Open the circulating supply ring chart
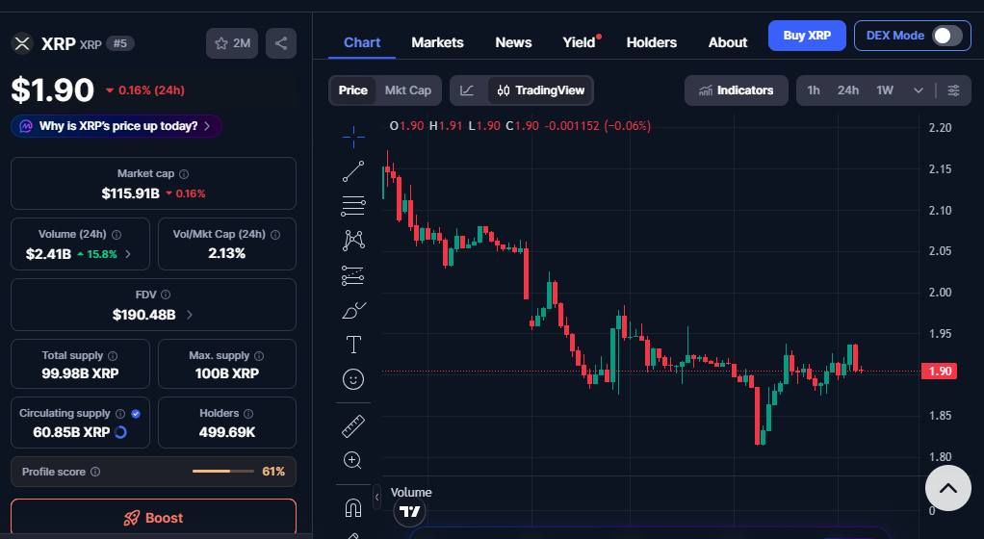The image size is (984, 539). 120,432
